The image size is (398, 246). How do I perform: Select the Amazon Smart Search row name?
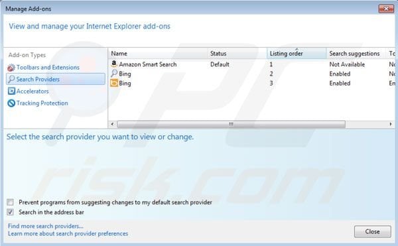[x=148, y=64]
